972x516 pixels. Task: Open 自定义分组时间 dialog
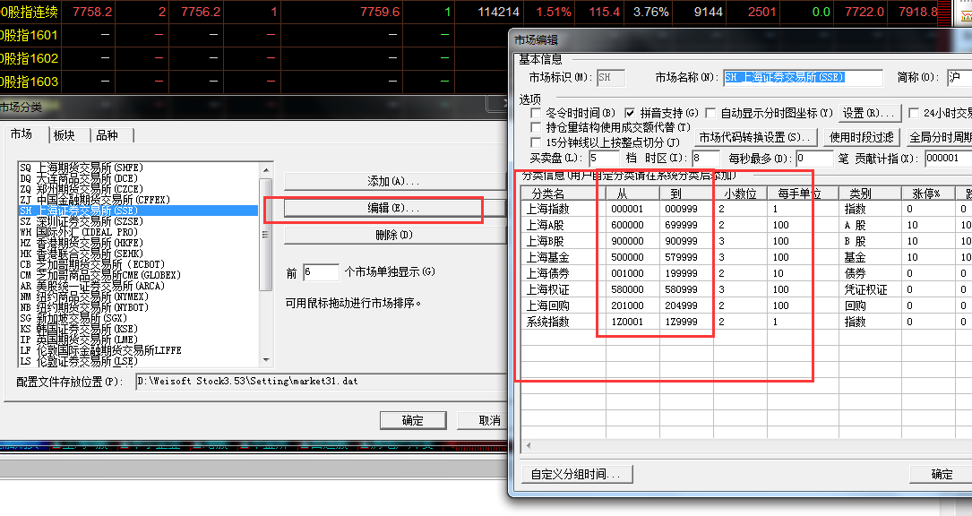(580, 475)
